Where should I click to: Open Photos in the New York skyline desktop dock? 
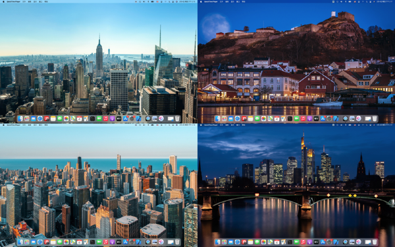66,119
